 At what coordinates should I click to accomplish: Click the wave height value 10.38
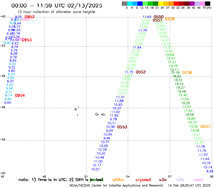[x=110, y=127]
